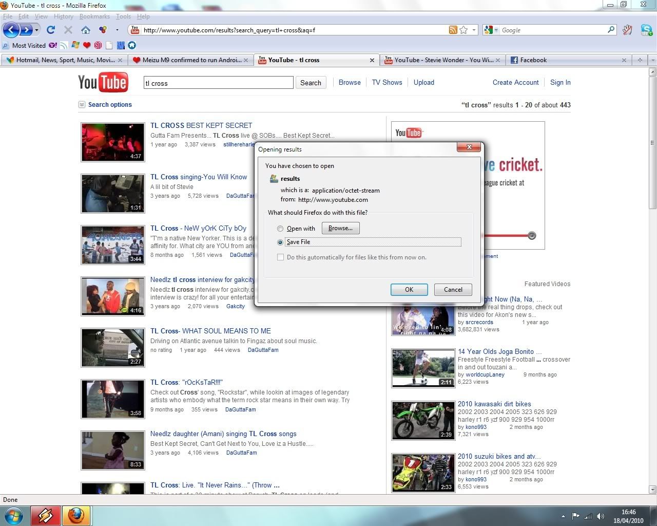
Task: Open the Windows flag bookmark icon
Action: coord(75,45)
